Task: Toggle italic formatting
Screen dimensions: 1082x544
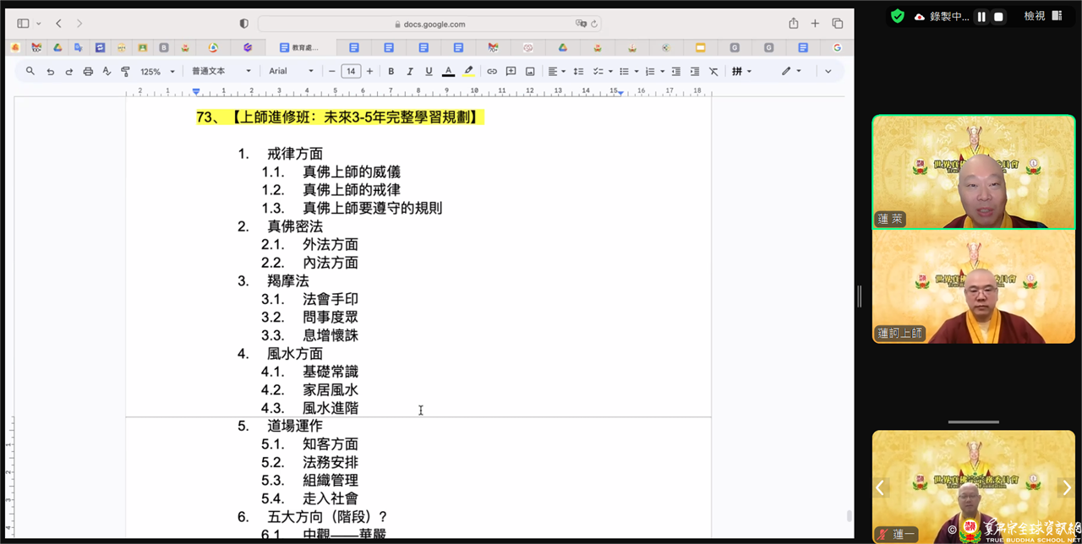Action: tap(410, 72)
